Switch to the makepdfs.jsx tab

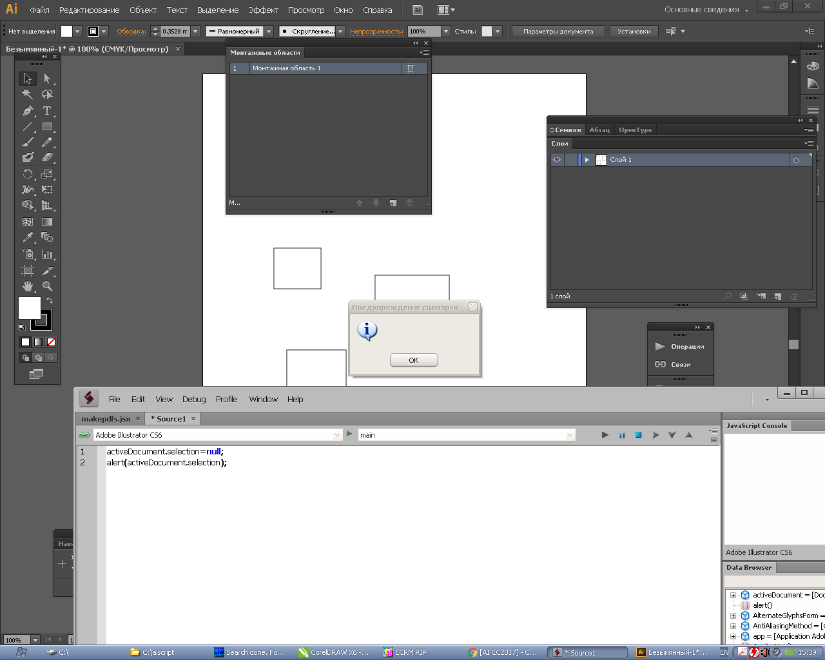click(x=106, y=419)
